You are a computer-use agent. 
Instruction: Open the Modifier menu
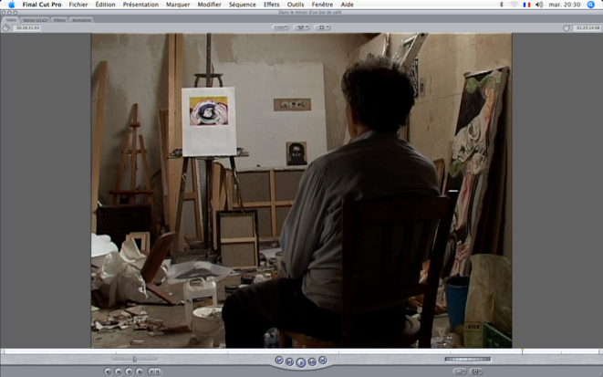[x=209, y=5]
